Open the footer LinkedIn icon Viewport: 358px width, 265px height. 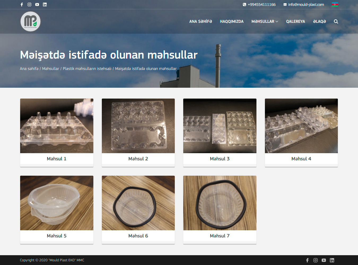(332, 260)
